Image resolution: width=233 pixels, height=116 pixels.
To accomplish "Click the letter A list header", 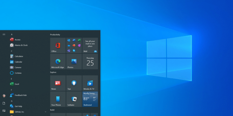I will (12, 34).
